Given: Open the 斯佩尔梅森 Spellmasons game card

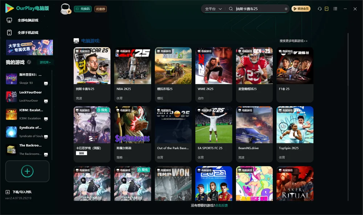Looking at the screenshot, I should point(132,134).
